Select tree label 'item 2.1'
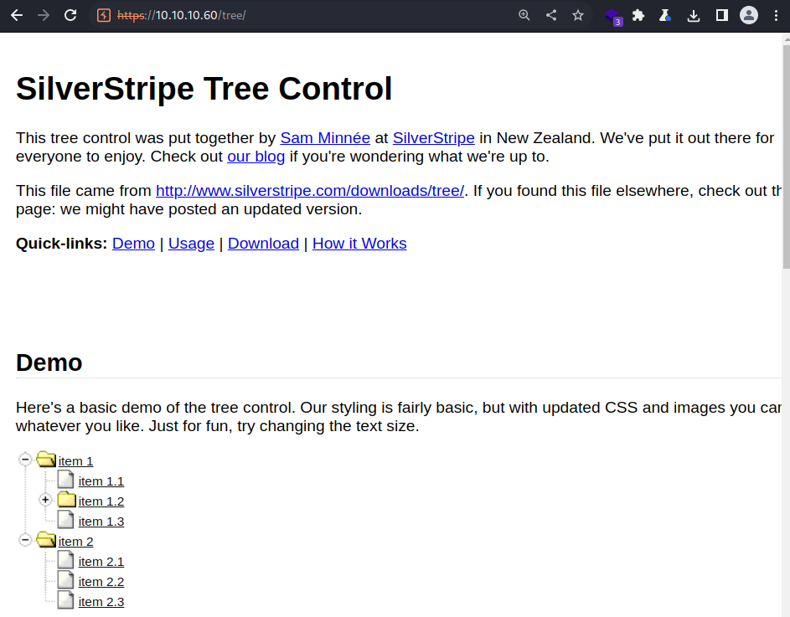 (101, 562)
